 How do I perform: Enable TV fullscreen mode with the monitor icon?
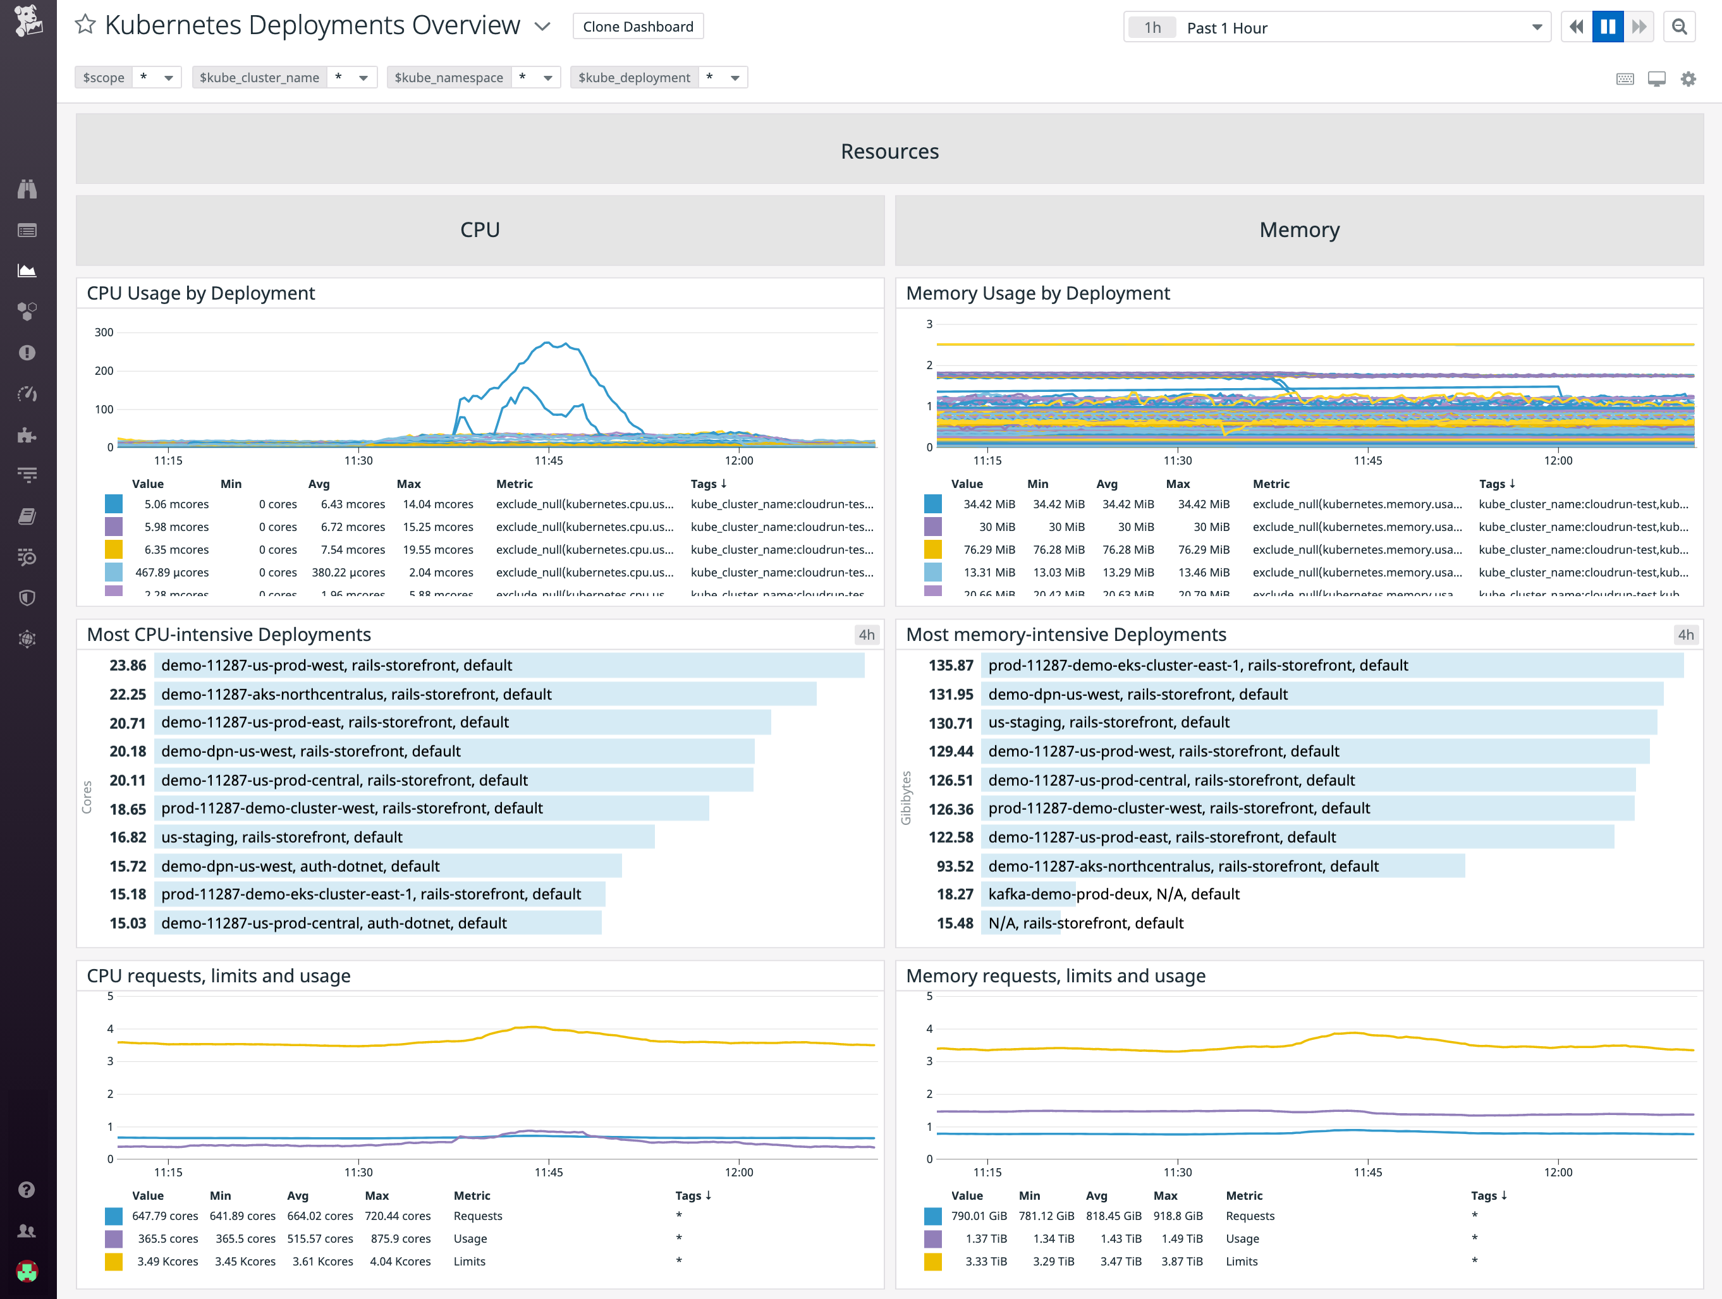1658,78
